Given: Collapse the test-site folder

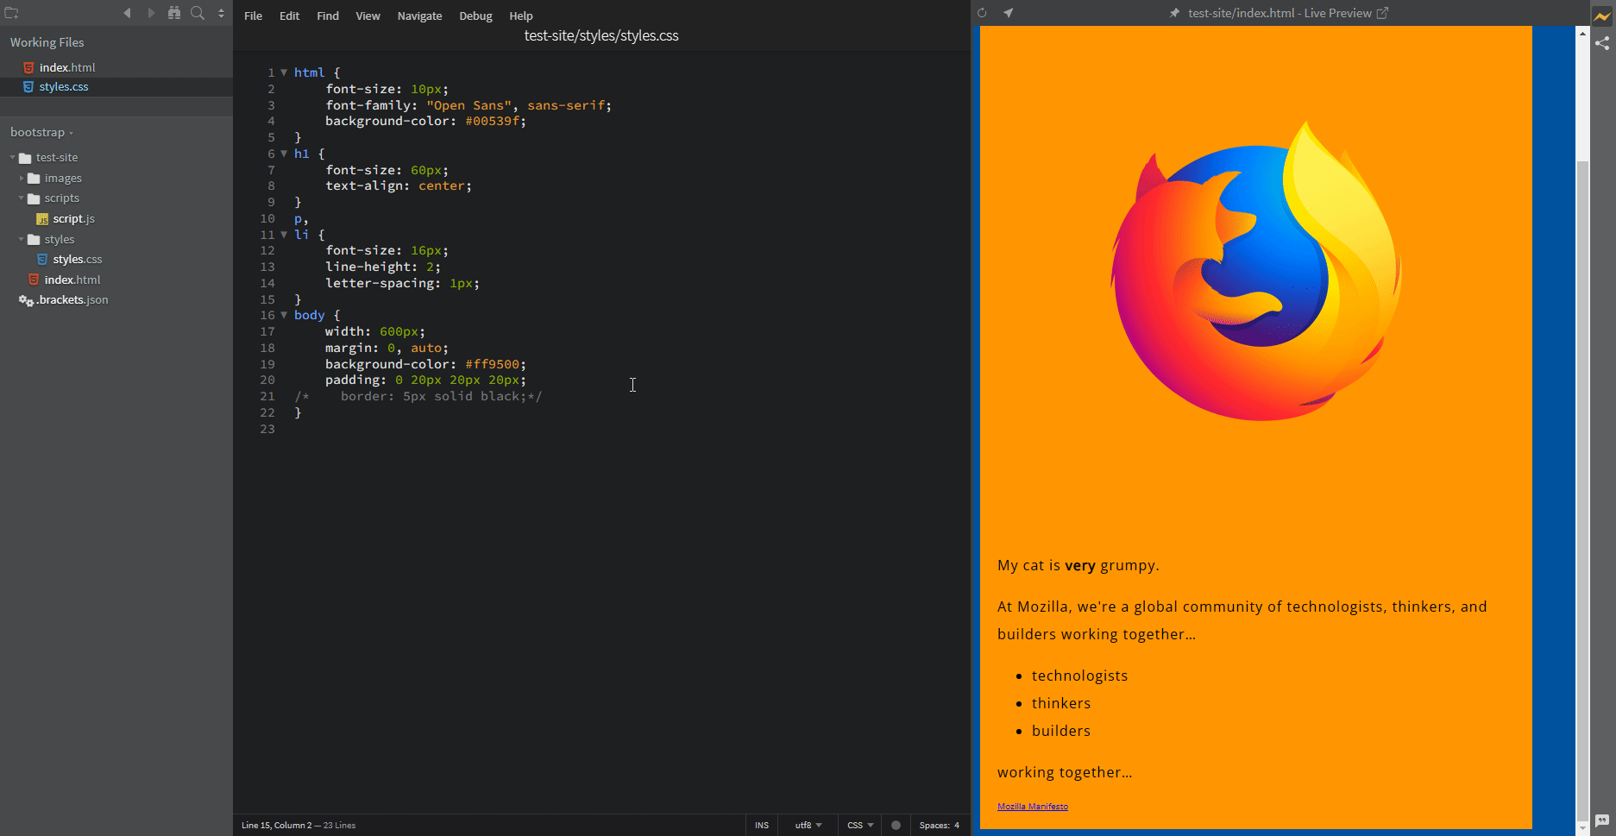Looking at the screenshot, I should coord(13,158).
